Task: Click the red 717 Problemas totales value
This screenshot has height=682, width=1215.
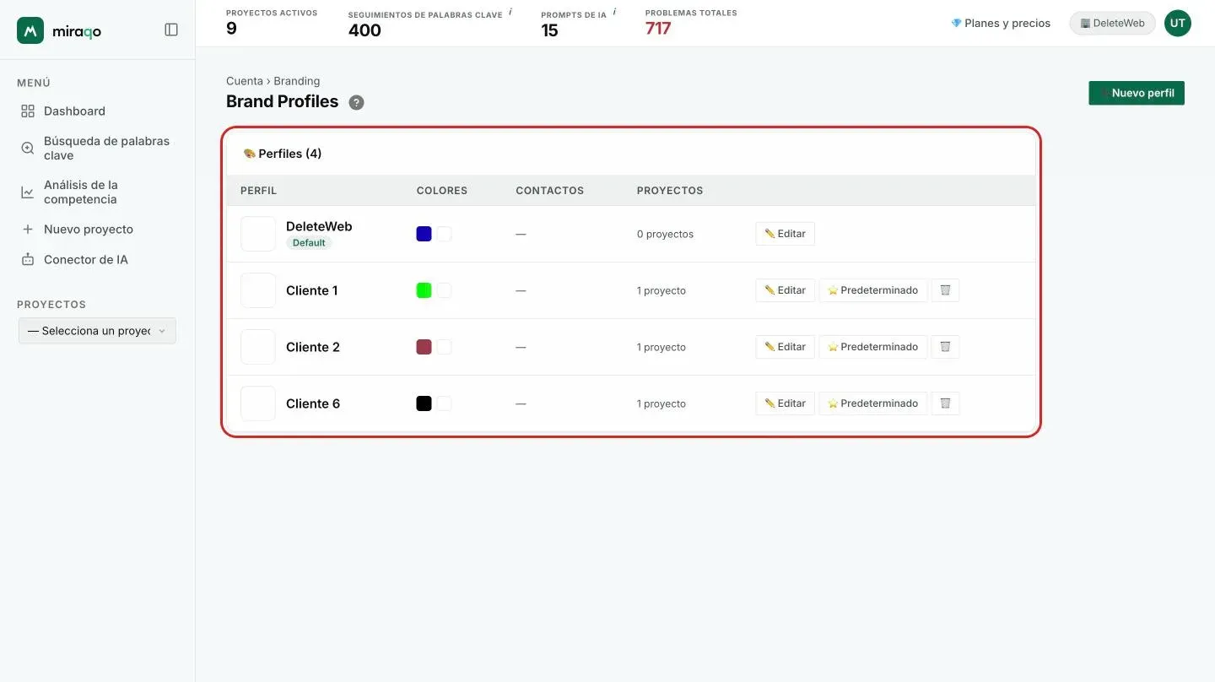Action: pyautogui.click(x=658, y=29)
